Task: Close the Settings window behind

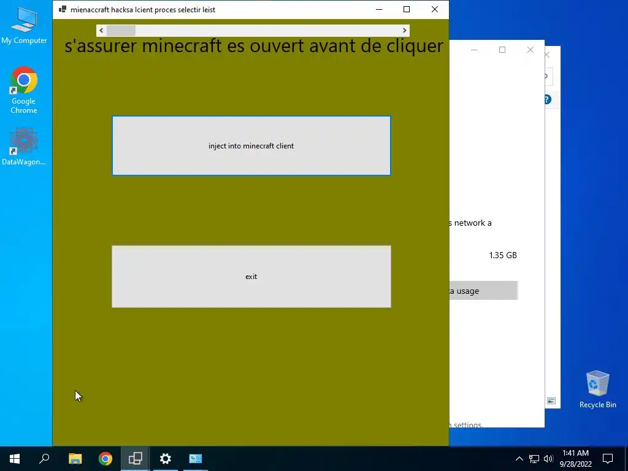Action: click(530, 50)
